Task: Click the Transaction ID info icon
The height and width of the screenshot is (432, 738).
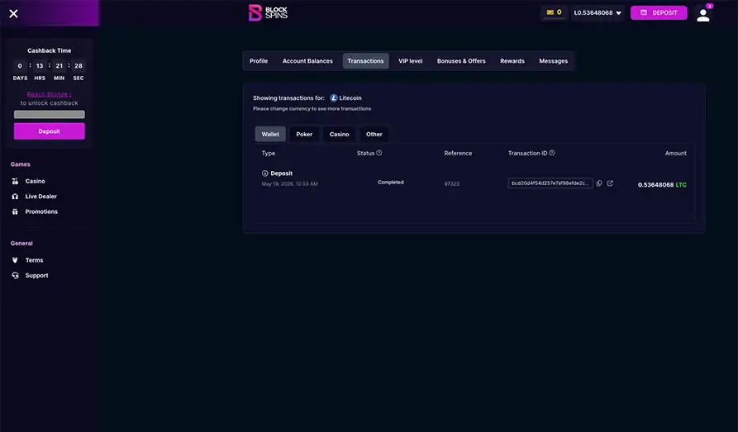Action: [x=552, y=153]
